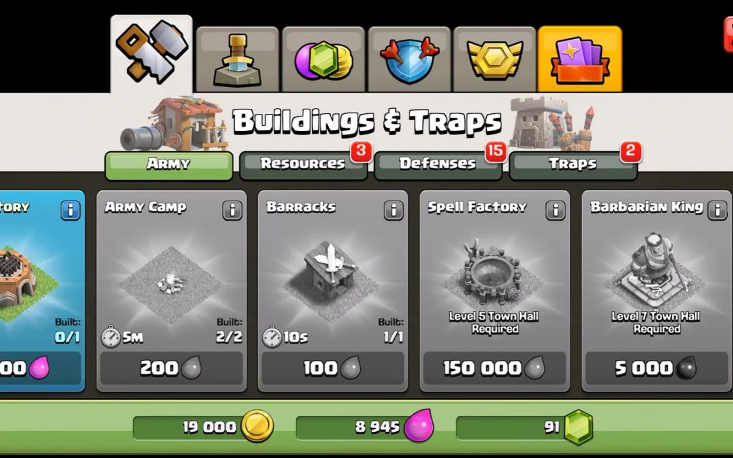Switch to the Army category tab
The image size is (733, 458).
[x=169, y=166]
